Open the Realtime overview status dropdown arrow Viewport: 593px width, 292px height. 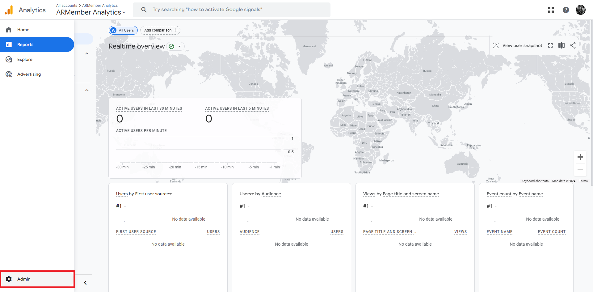(179, 46)
